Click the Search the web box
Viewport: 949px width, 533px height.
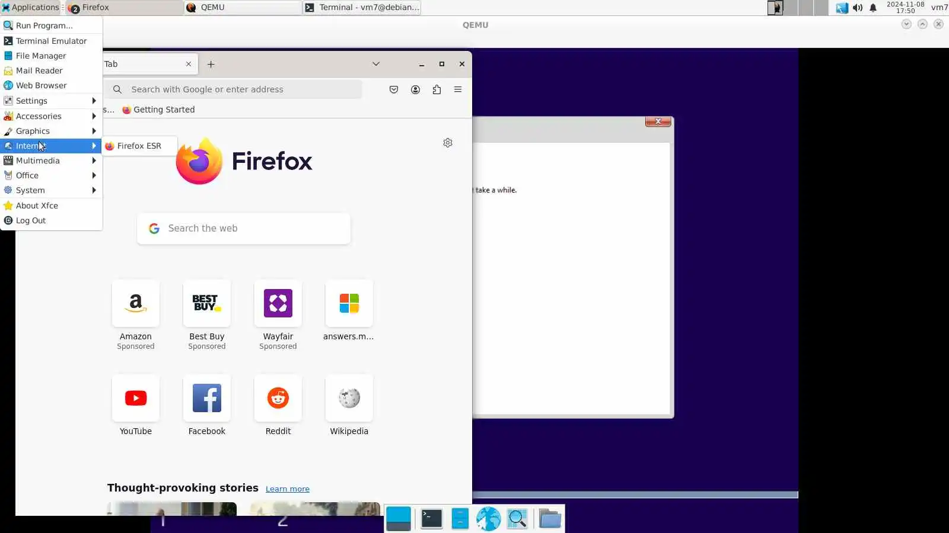[x=244, y=229]
